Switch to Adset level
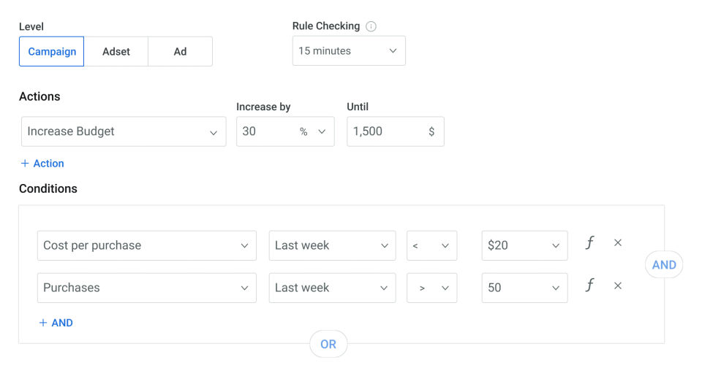 click(x=116, y=52)
